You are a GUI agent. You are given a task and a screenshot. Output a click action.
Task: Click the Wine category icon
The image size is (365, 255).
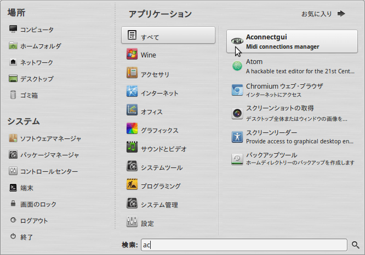click(132, 54)
